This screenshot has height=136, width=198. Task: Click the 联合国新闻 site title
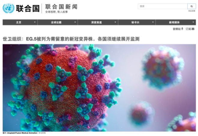click(61, 7)
